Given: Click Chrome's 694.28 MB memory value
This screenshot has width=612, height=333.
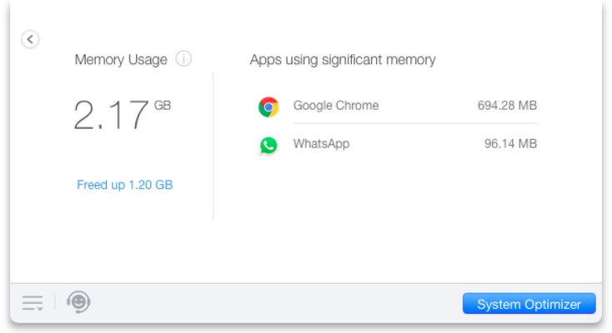Looking at the screenshot, I should [507, 106].
